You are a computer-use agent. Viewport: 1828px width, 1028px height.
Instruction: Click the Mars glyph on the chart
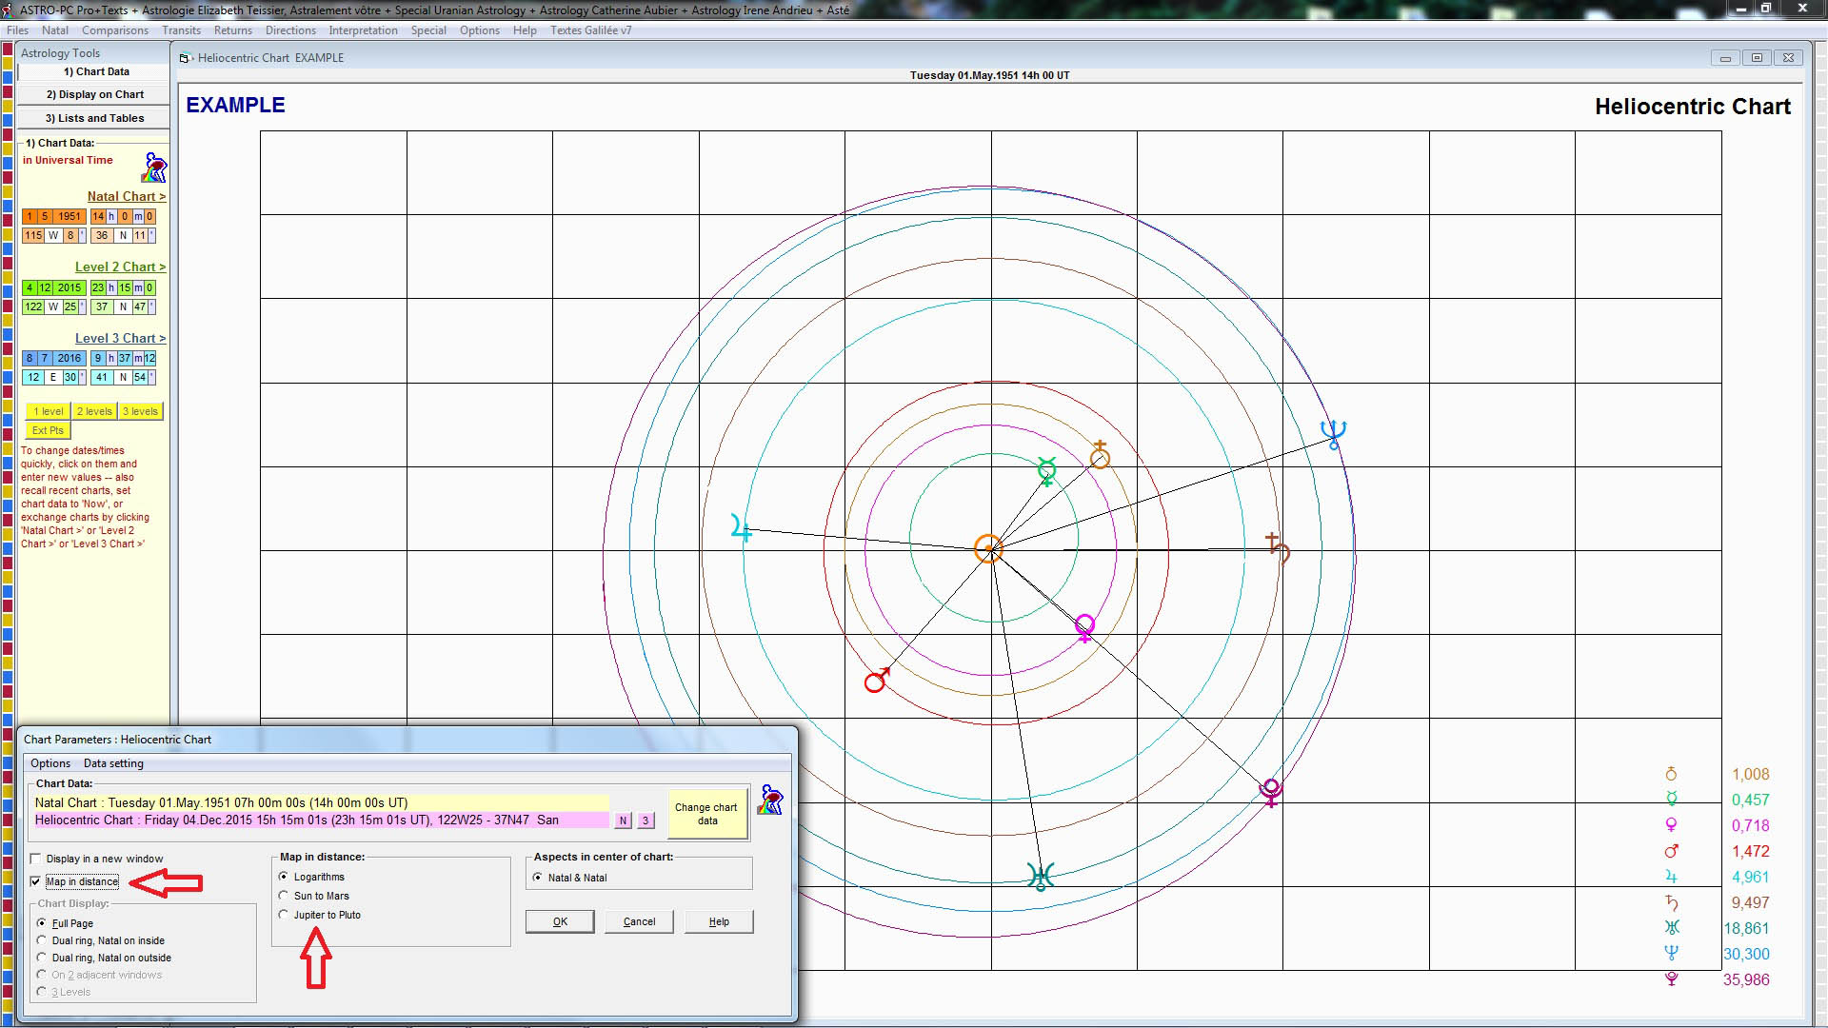click(876, 681)
